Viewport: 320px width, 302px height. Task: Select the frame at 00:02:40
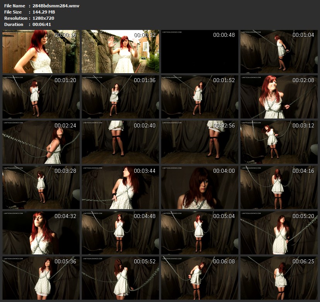click(120, 142)
